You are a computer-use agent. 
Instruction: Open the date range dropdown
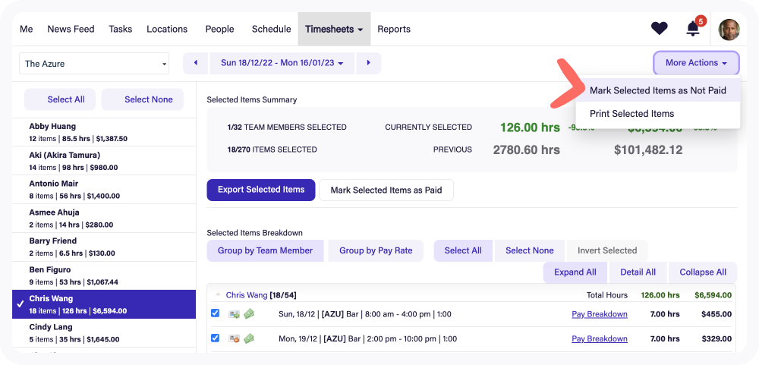coord(282,63)
